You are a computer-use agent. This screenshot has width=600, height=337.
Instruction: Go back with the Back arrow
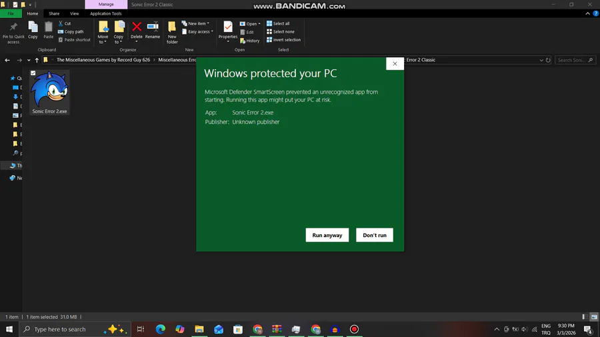(x=7, y=60)
